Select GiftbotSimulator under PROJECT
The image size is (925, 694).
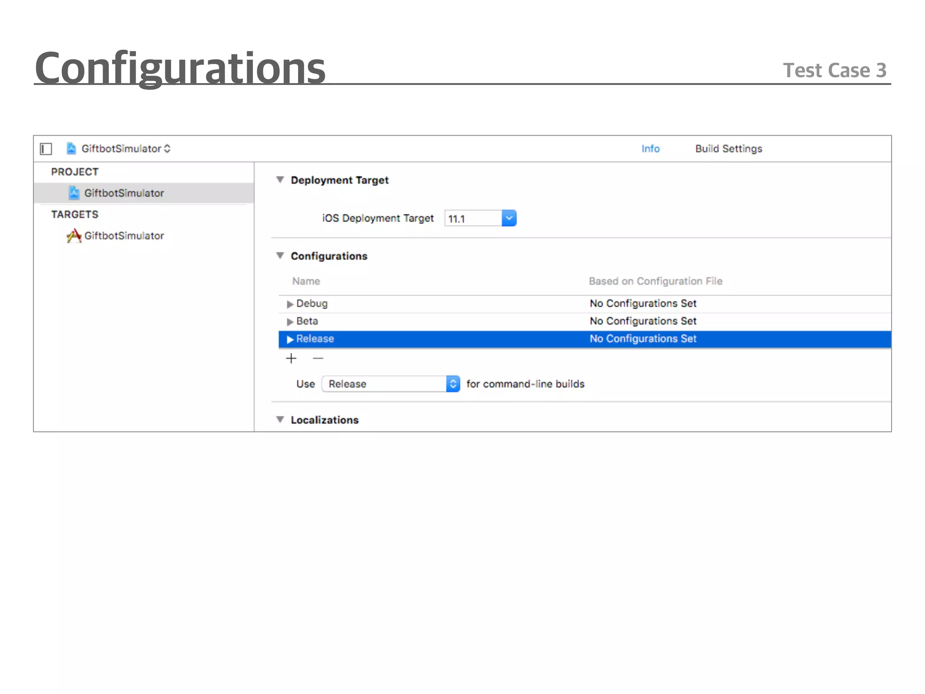point(124,193)
